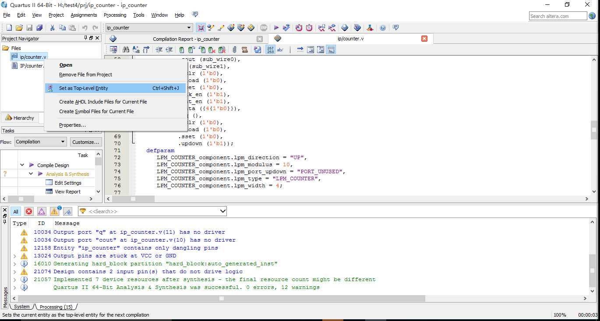Toggle the Warning messages filter with badge 5

[55, 211]
